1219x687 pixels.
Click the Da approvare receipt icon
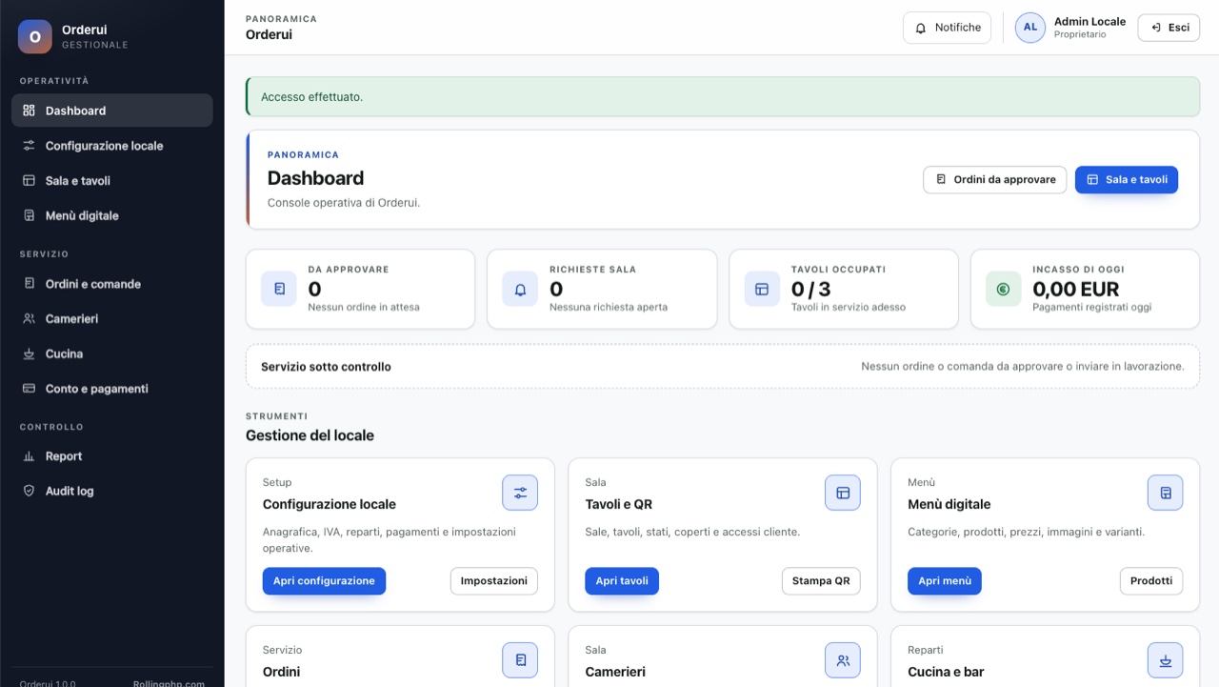279,289
